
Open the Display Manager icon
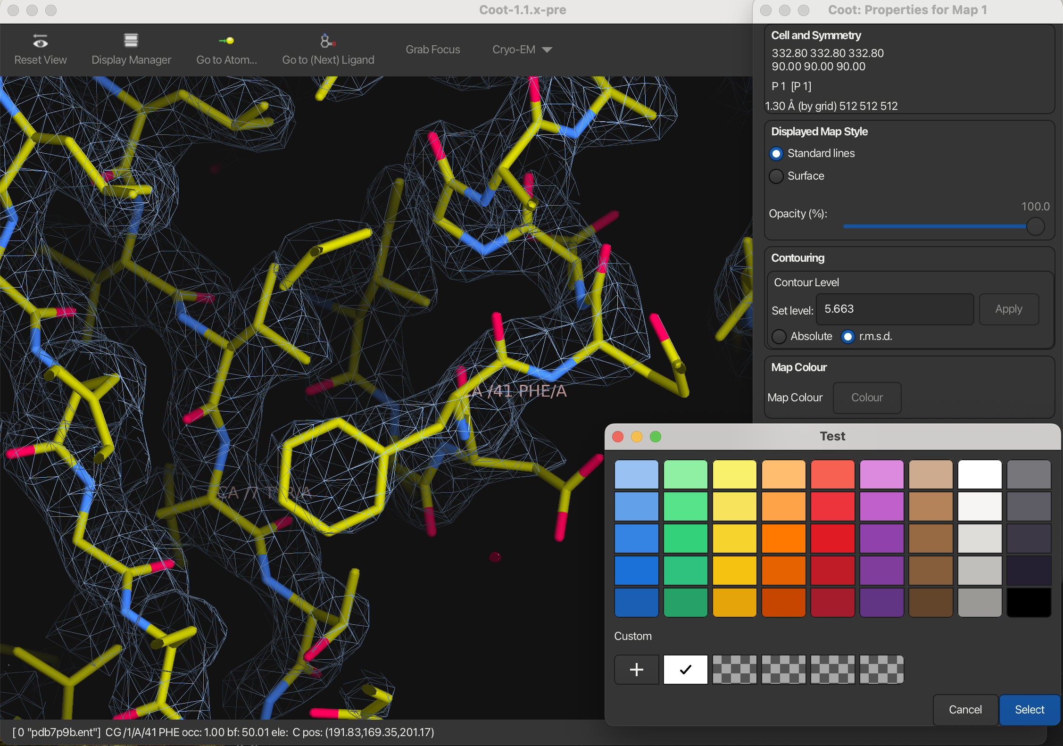coord(131,41)
